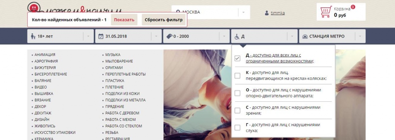395x140 pixels.
Task: Open the Музыка category
Action: pyautogui.click(x=113, y=54)
